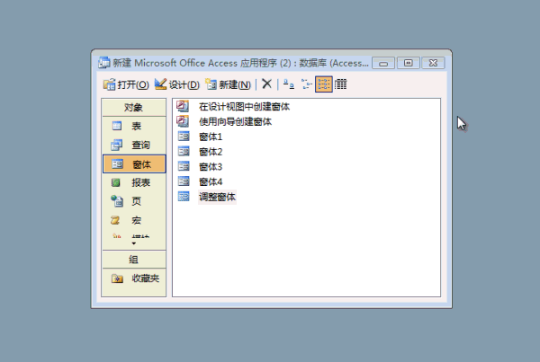Maximize the database window
The width and height of the screenshot is (540, 362).
point(408,63)
